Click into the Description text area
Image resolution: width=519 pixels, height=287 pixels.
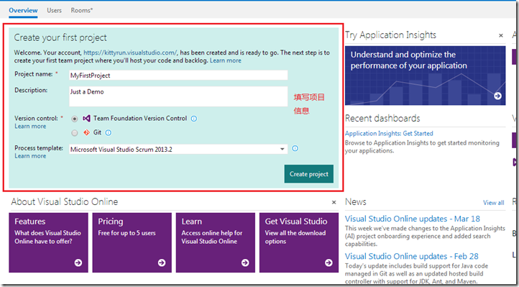coord(178,96)
